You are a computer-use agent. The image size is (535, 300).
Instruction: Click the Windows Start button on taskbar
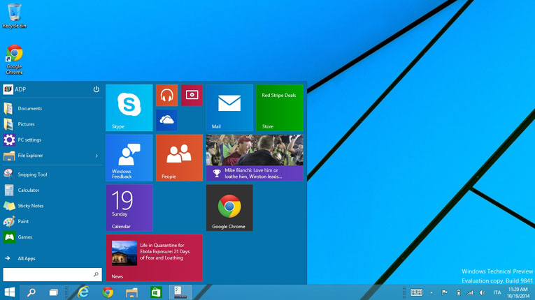point(10,292)
